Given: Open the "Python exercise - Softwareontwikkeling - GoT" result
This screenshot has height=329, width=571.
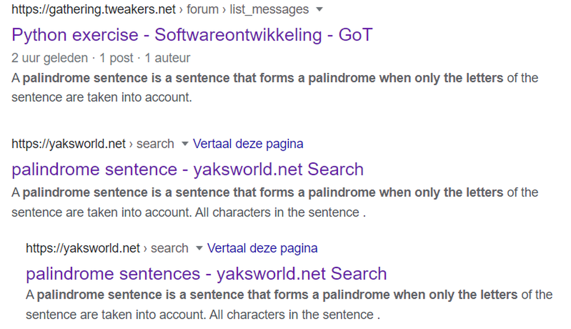Looking at the screenshot, I should pyautogui.click(x=192, y=35).
